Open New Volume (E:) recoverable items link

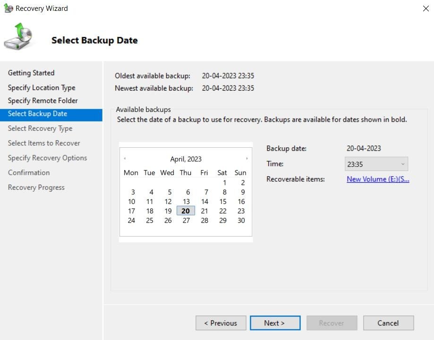click(x=378, y=179)
